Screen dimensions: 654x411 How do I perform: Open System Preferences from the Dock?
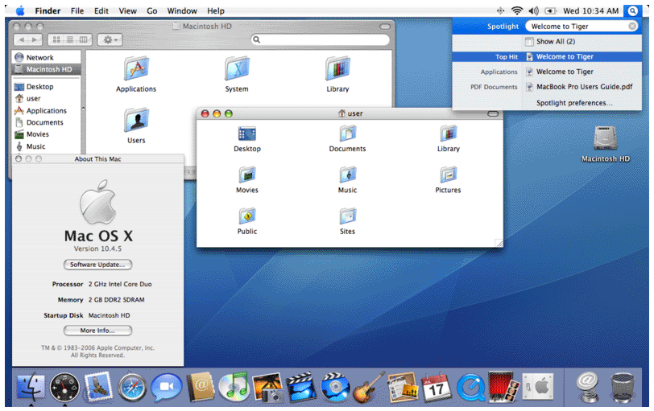tap(538, 387)
